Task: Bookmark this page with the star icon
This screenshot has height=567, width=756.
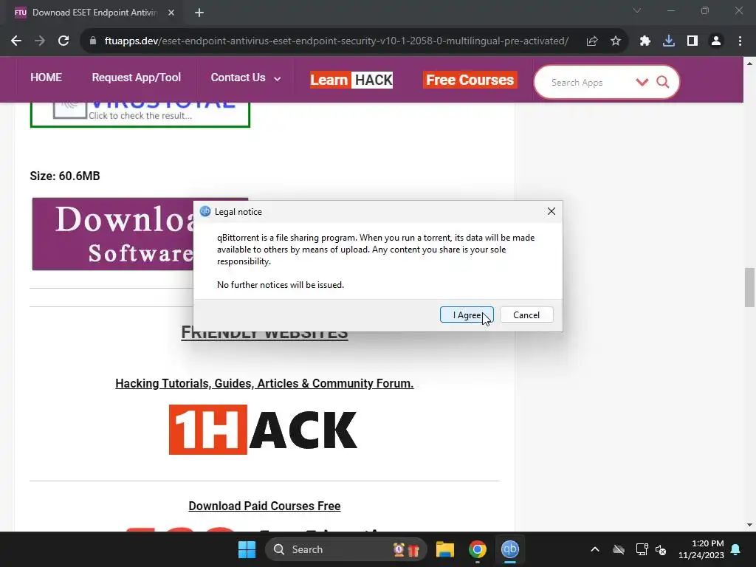Action: point(615,41)
